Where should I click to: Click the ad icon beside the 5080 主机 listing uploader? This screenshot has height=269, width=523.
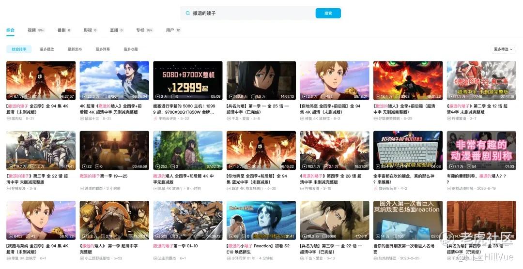coord(155,119)
